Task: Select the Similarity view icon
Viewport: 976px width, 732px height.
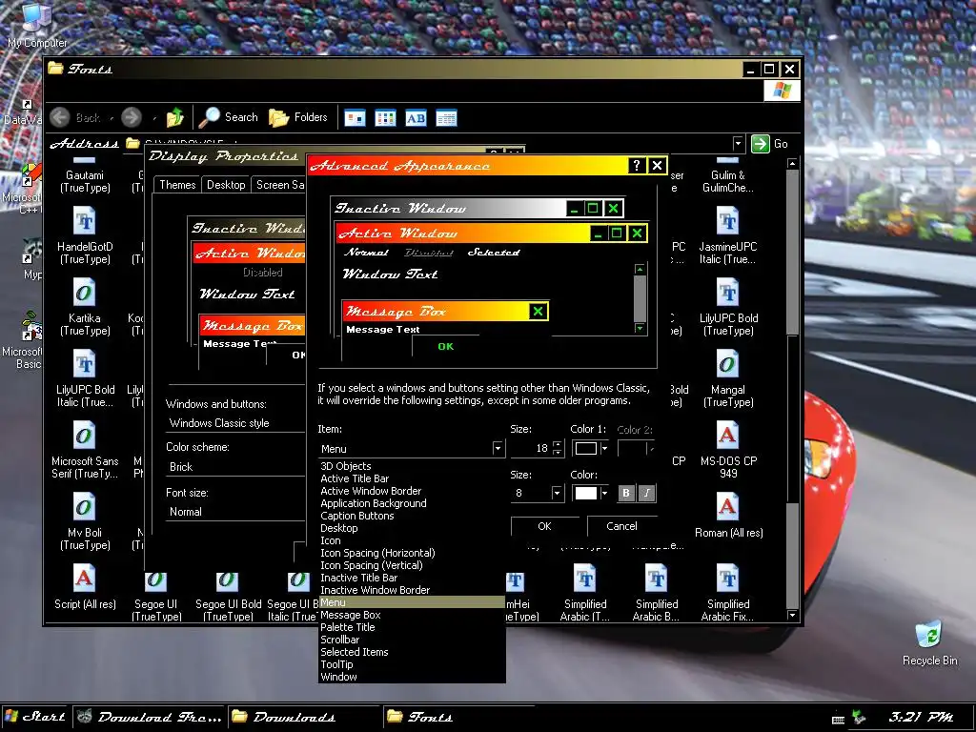Action: coord(416,117)
